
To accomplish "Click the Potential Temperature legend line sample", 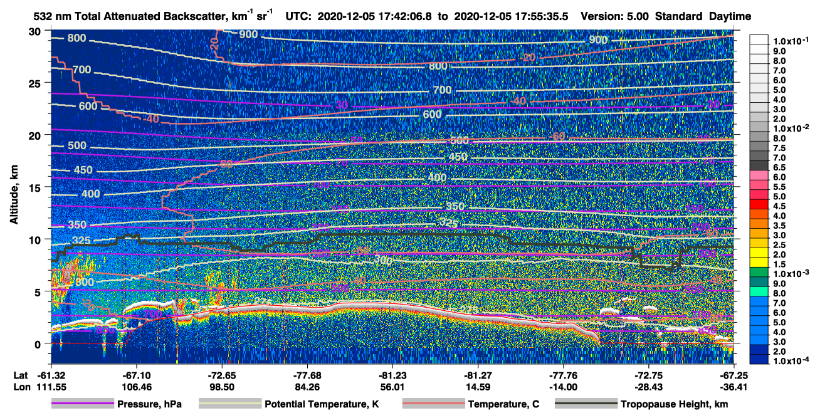I will pos(229,404).
